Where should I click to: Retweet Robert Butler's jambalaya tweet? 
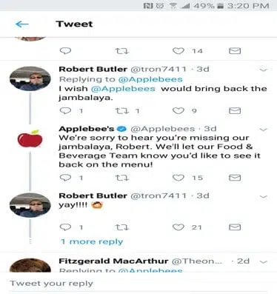122,111
